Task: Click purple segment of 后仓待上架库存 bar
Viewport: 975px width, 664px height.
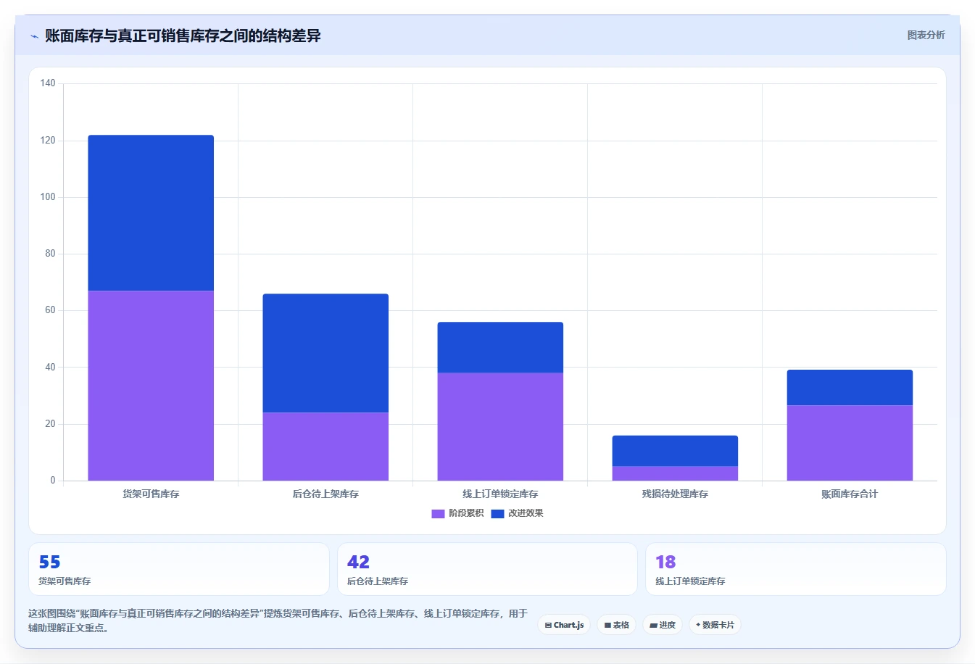Action: click(x=325, y=447)
